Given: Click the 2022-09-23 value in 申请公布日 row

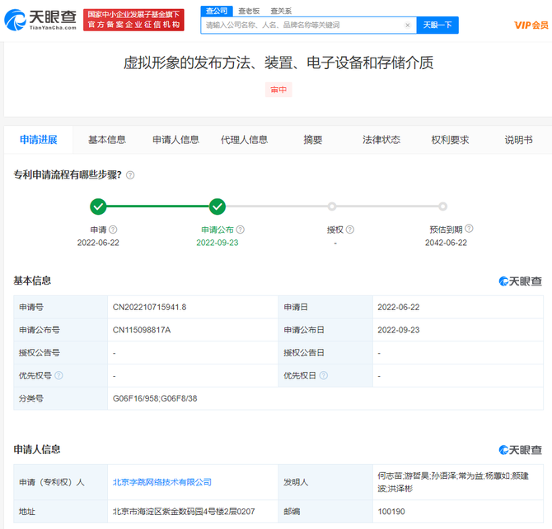Looking at the screenshot, I should 399,330.
